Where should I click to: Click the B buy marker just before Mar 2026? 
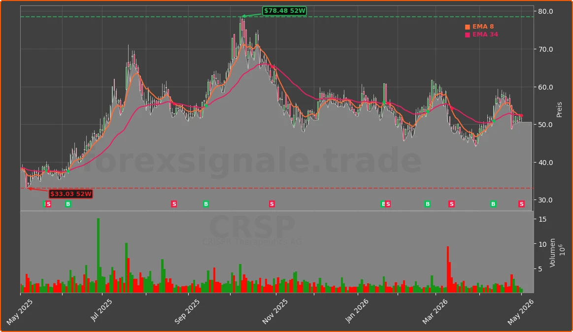[428, 204]
